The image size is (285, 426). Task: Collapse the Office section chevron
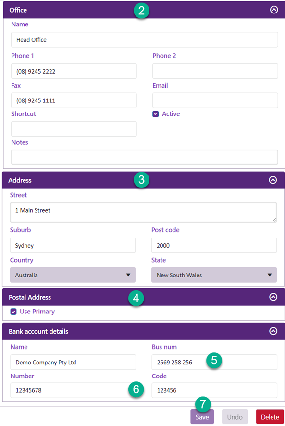pyautogui.click(x=274, y=10)
